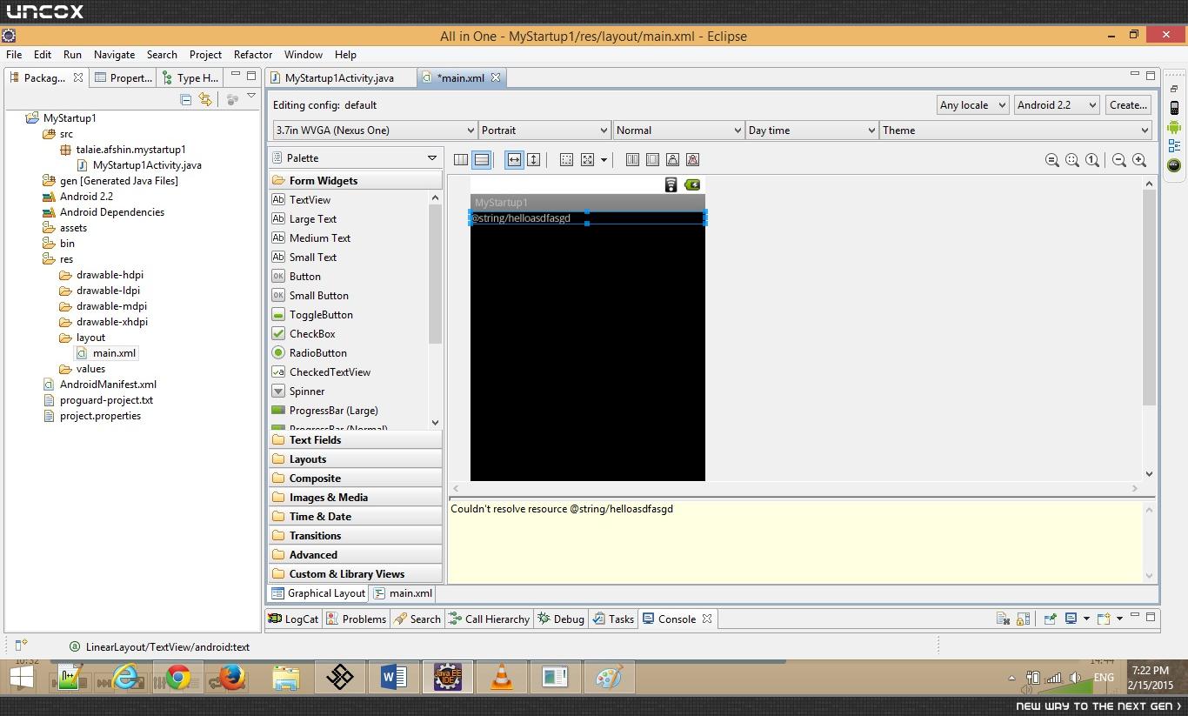Open the Call Hierarchy tab
1188x716 pixels.
pyautogui.click(x=489, y=619)
